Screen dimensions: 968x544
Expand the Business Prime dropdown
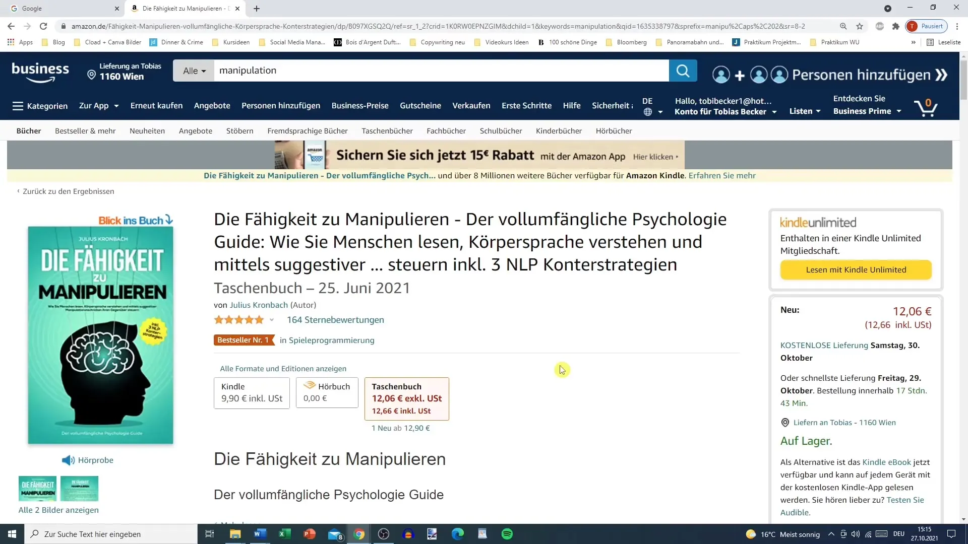pyautogui.click(x=867, y=111)
